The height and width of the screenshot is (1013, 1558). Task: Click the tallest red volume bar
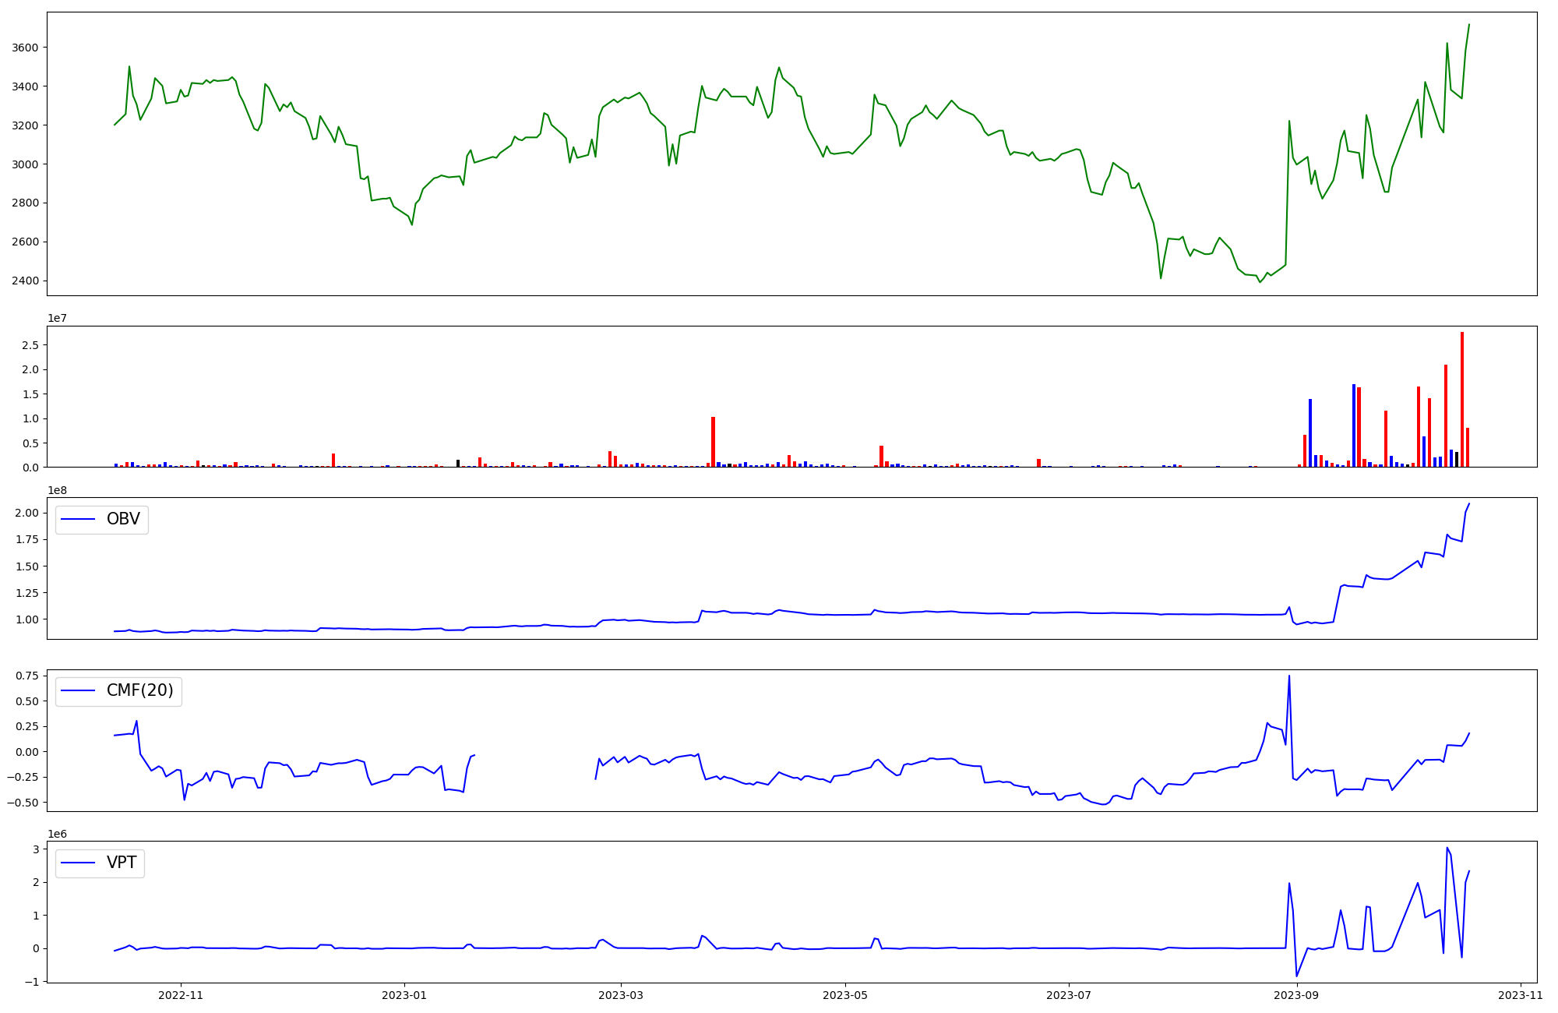click(1462, 400)
